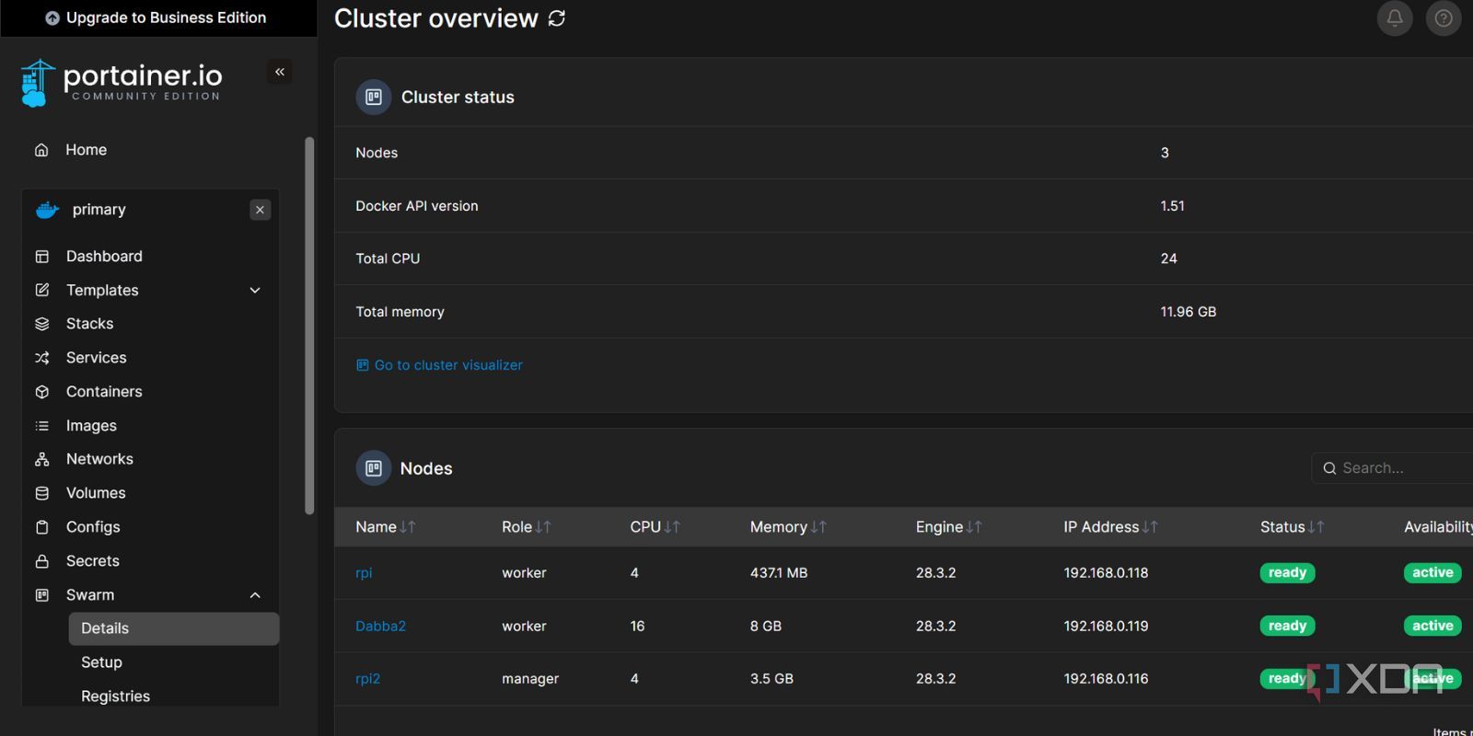The width and height of the screenshot is (1473, 736).
Task: Click the active availability badge for rpi
Action: [1432, 573]
